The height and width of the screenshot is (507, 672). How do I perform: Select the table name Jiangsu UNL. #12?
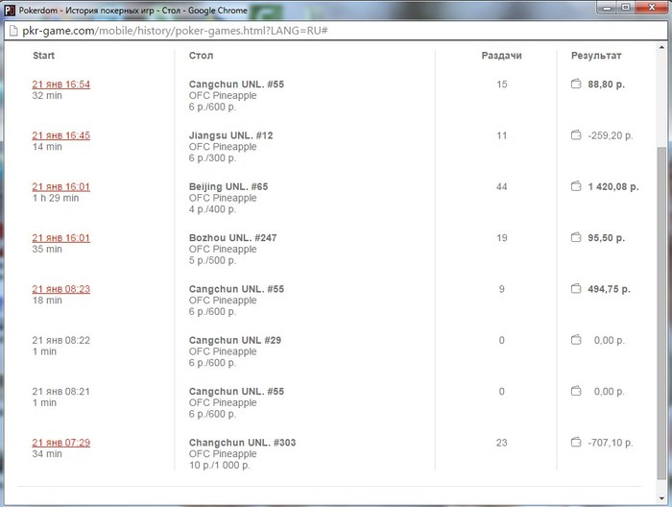(x=231, y=135)
